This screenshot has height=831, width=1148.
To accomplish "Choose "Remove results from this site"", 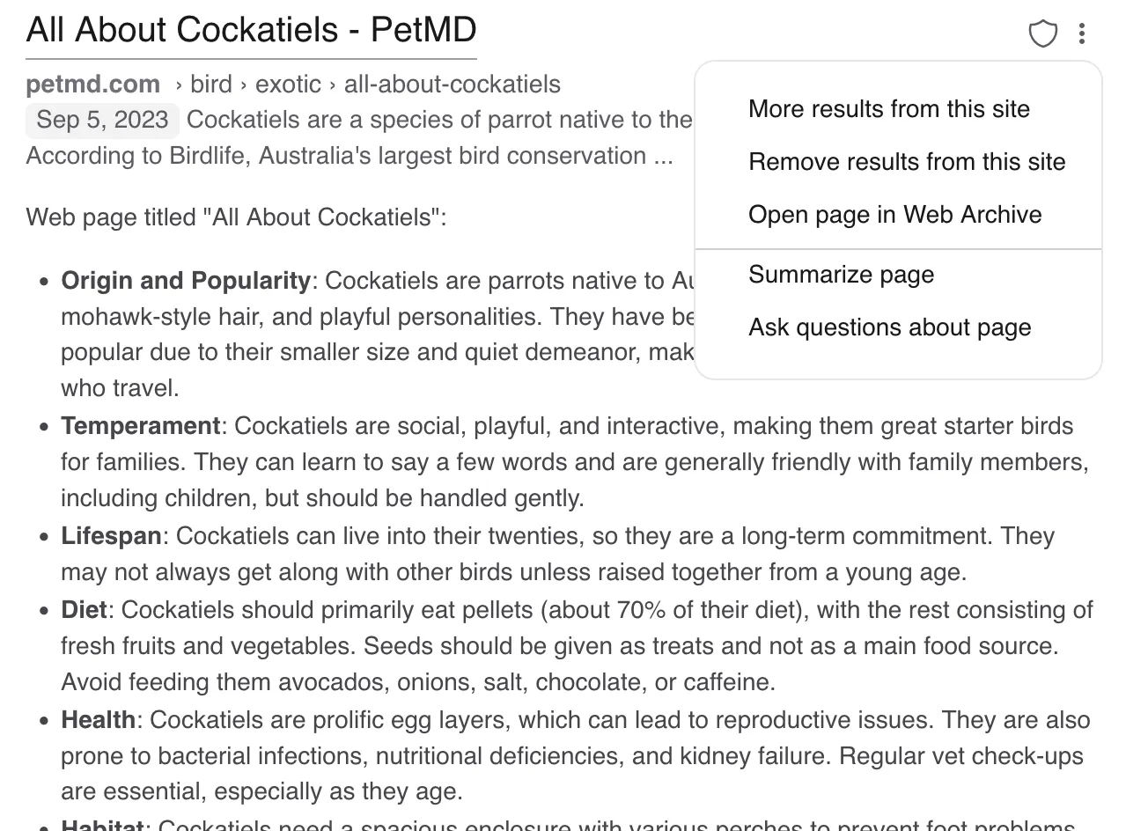I will click(x=906, y=162).
